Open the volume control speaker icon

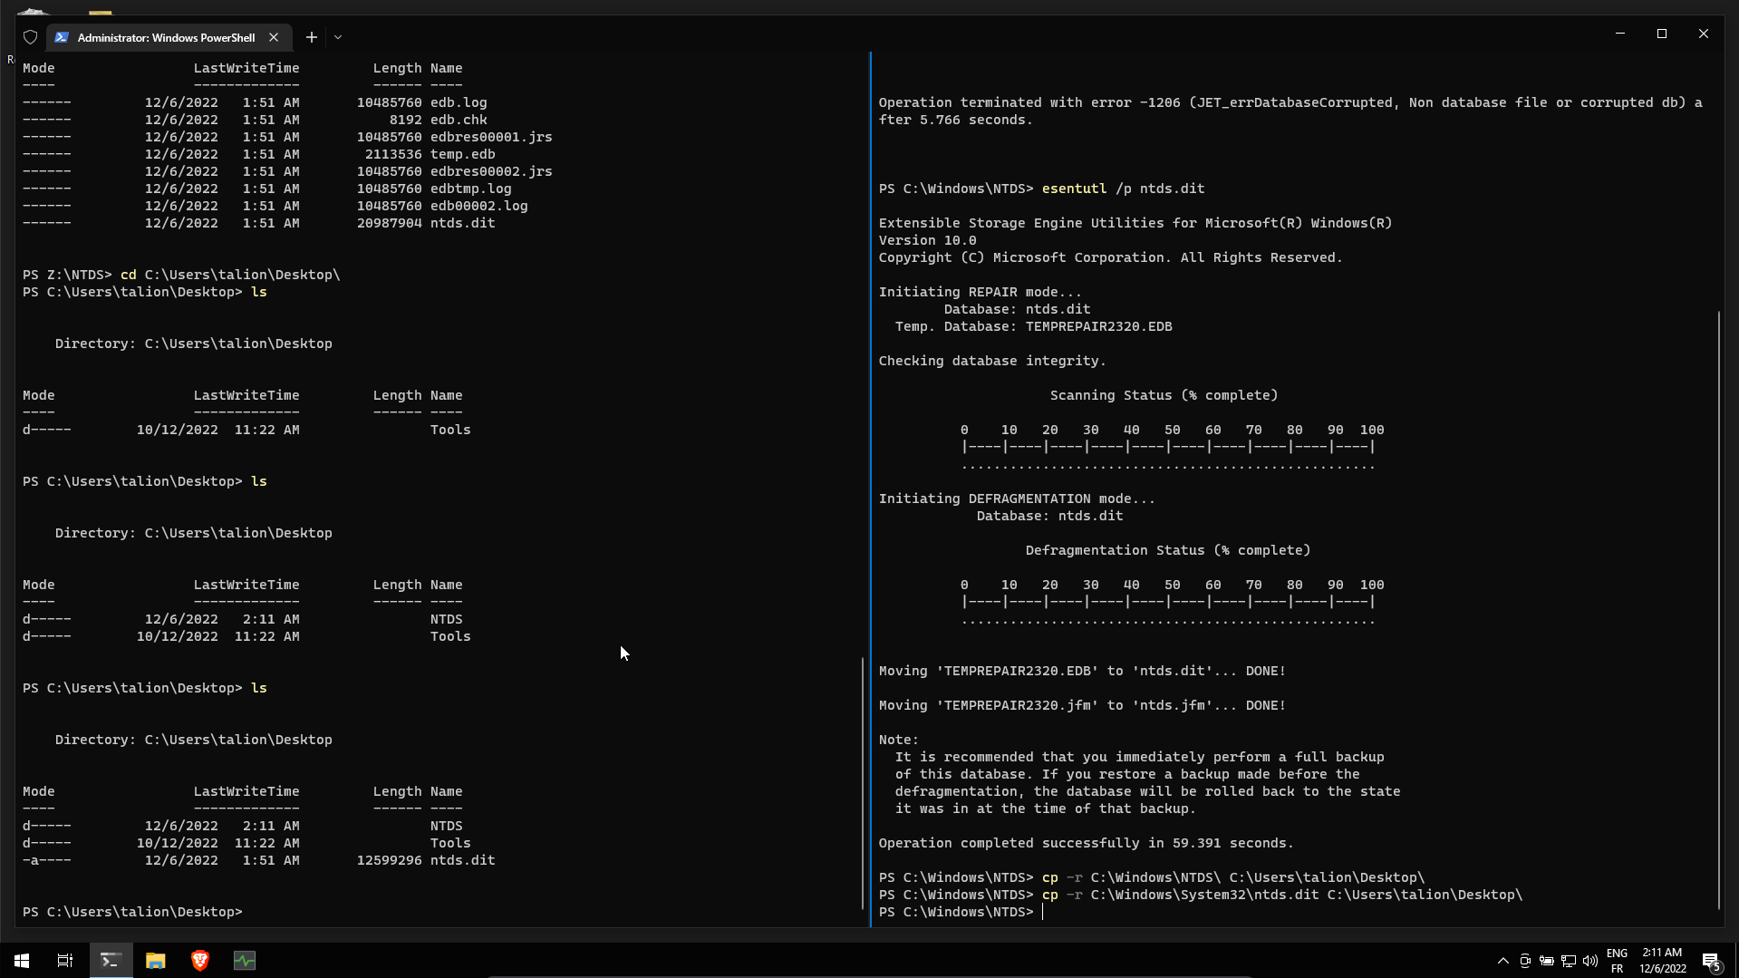tap(1590, 961)
